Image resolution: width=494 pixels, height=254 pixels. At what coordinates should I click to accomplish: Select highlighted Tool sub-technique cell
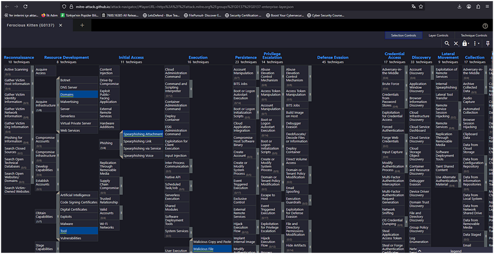pyautogui.click(x=79, y=231)
